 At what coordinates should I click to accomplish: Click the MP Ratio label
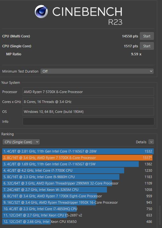pos(14,54)
